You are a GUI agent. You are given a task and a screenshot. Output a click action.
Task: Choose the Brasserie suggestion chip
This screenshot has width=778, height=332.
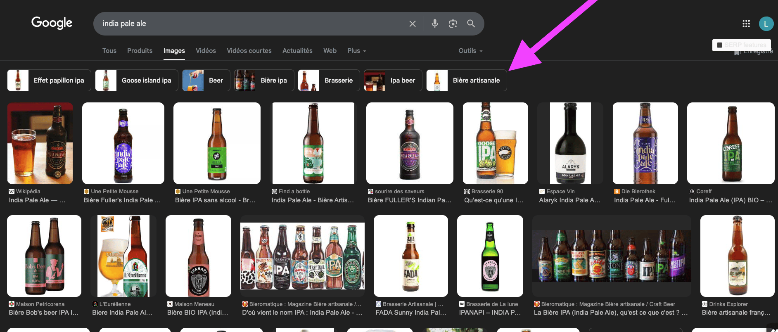[x=329, y=80]
